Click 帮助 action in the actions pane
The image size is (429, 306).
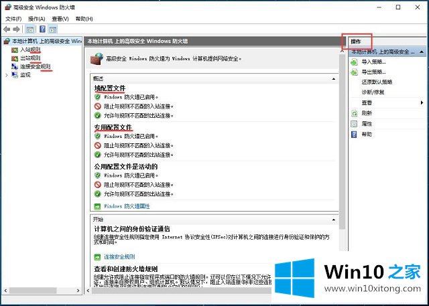click(x=367, y=134)
